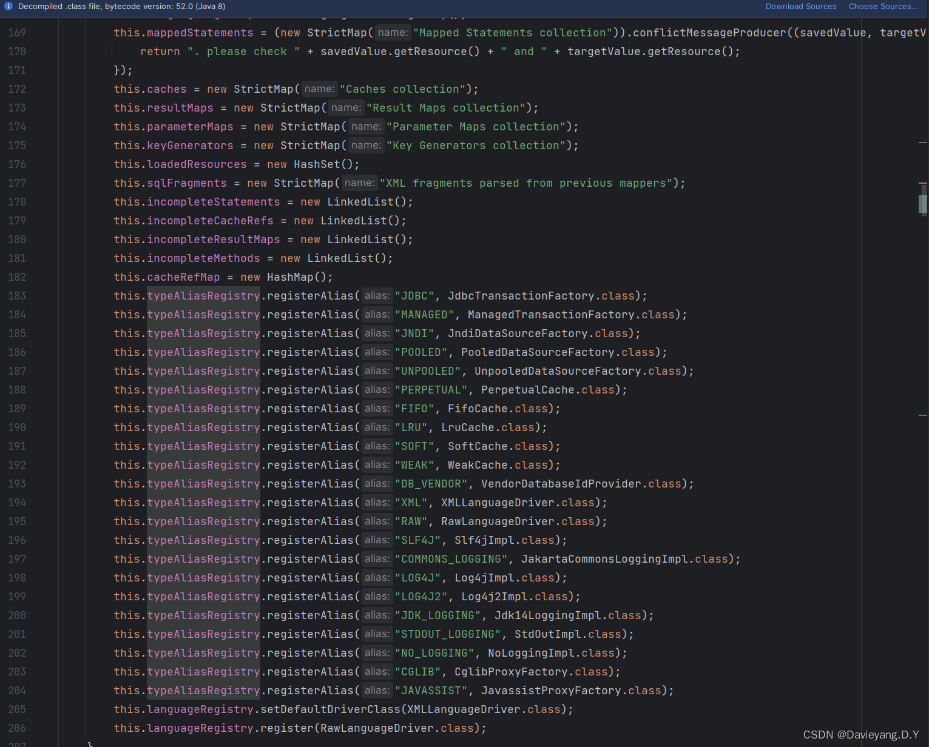Click the "Caches collection" string
This screenshot has width=929, height=747.
click(x=402, y=89)
